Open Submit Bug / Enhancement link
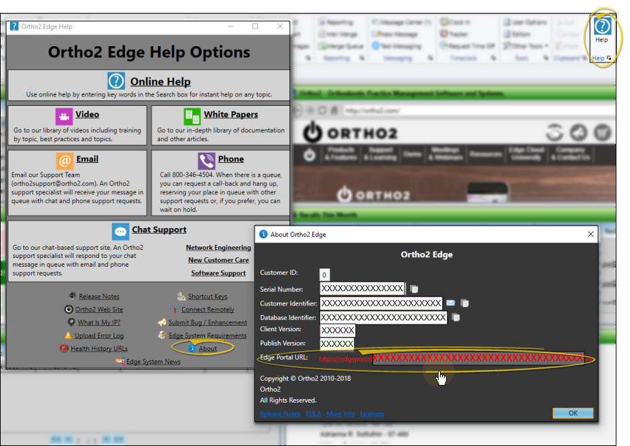This screenshot has width=630, height=446. (x=207, y=322)
